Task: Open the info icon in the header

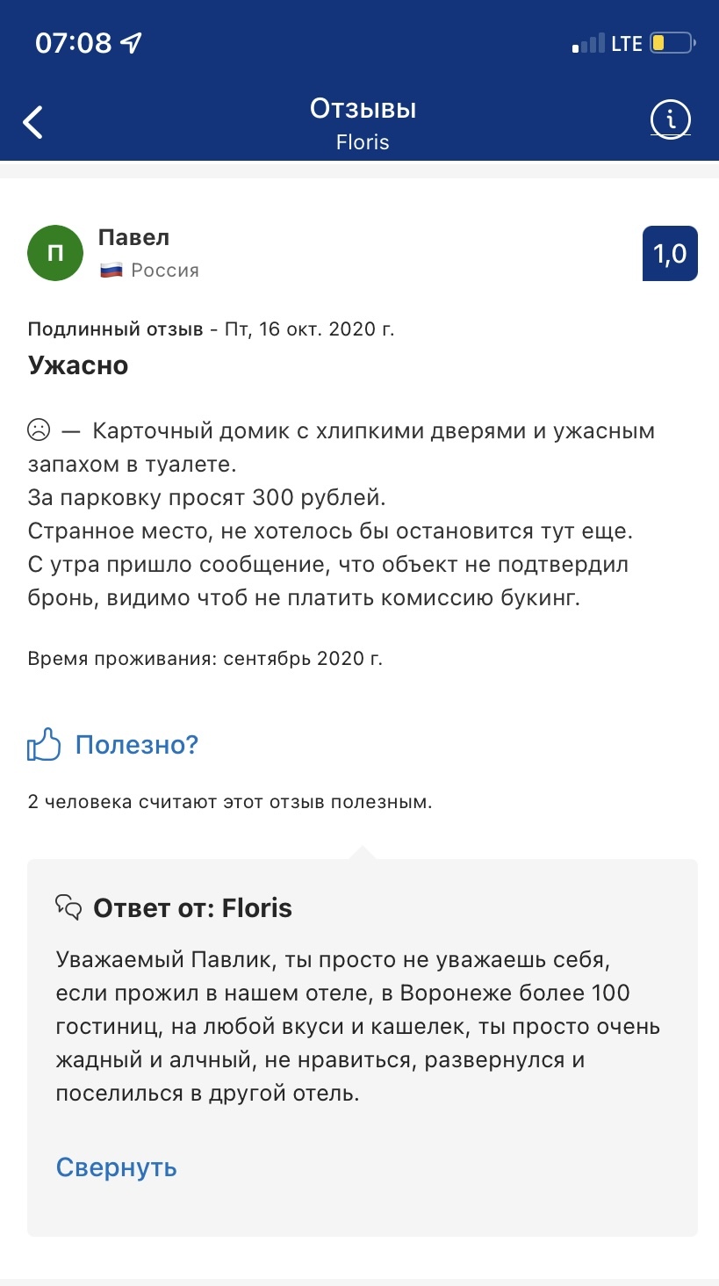Action: pyautogui.click(x=671, y=119)
